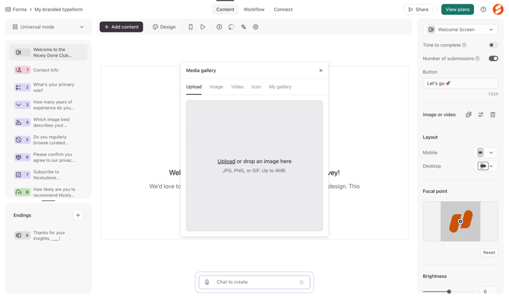Screen dimensions: 509x299
Task: Open the Design palette
Action: click(164, 27)
